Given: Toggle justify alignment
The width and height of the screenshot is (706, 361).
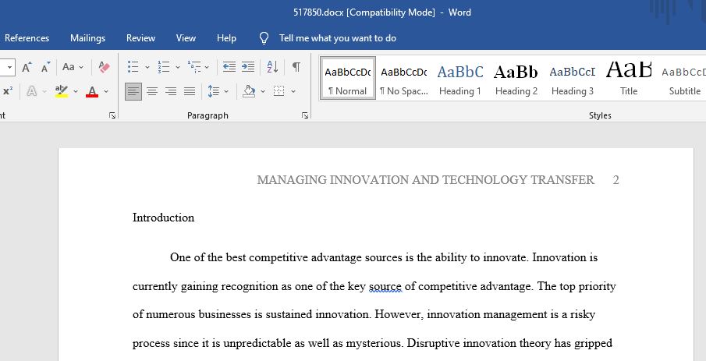Looking at the screenshot, I should pyautogui.click(x=190, y=91).
